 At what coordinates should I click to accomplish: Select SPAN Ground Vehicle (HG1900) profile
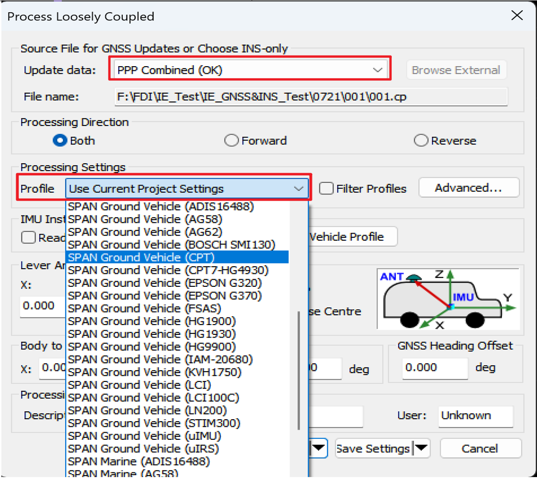(177, 321)
